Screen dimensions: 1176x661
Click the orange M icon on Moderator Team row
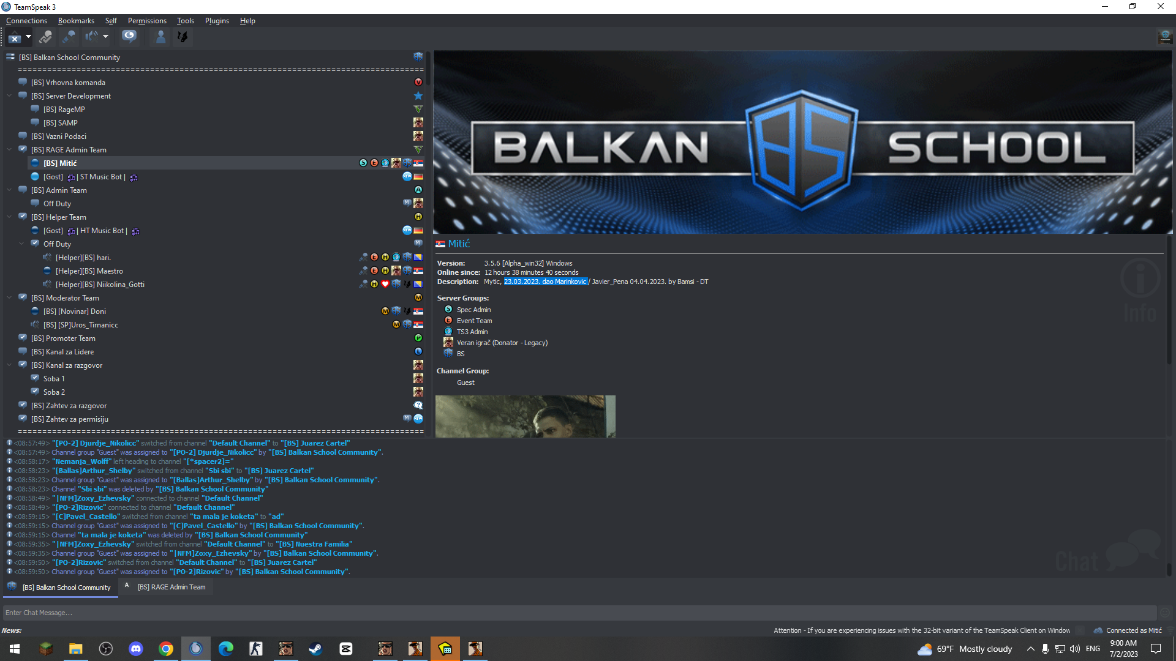[418, 297]
